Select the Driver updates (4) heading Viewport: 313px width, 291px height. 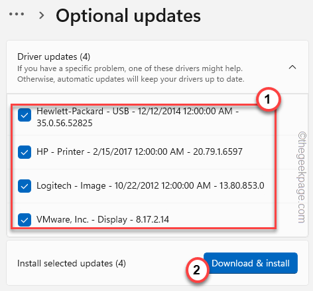coord(54,56)
